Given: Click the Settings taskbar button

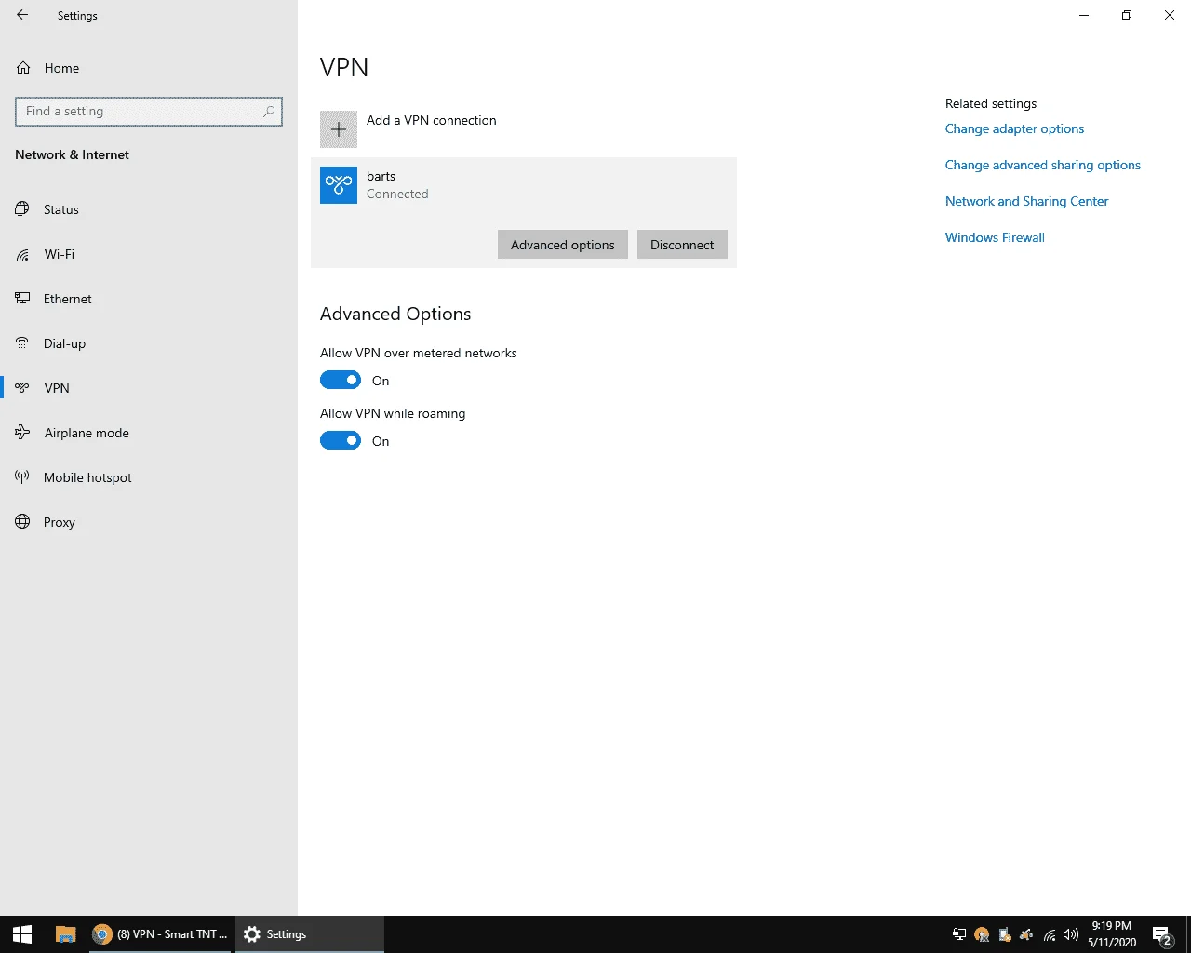Looking at the screenshot, I should 309,934.
